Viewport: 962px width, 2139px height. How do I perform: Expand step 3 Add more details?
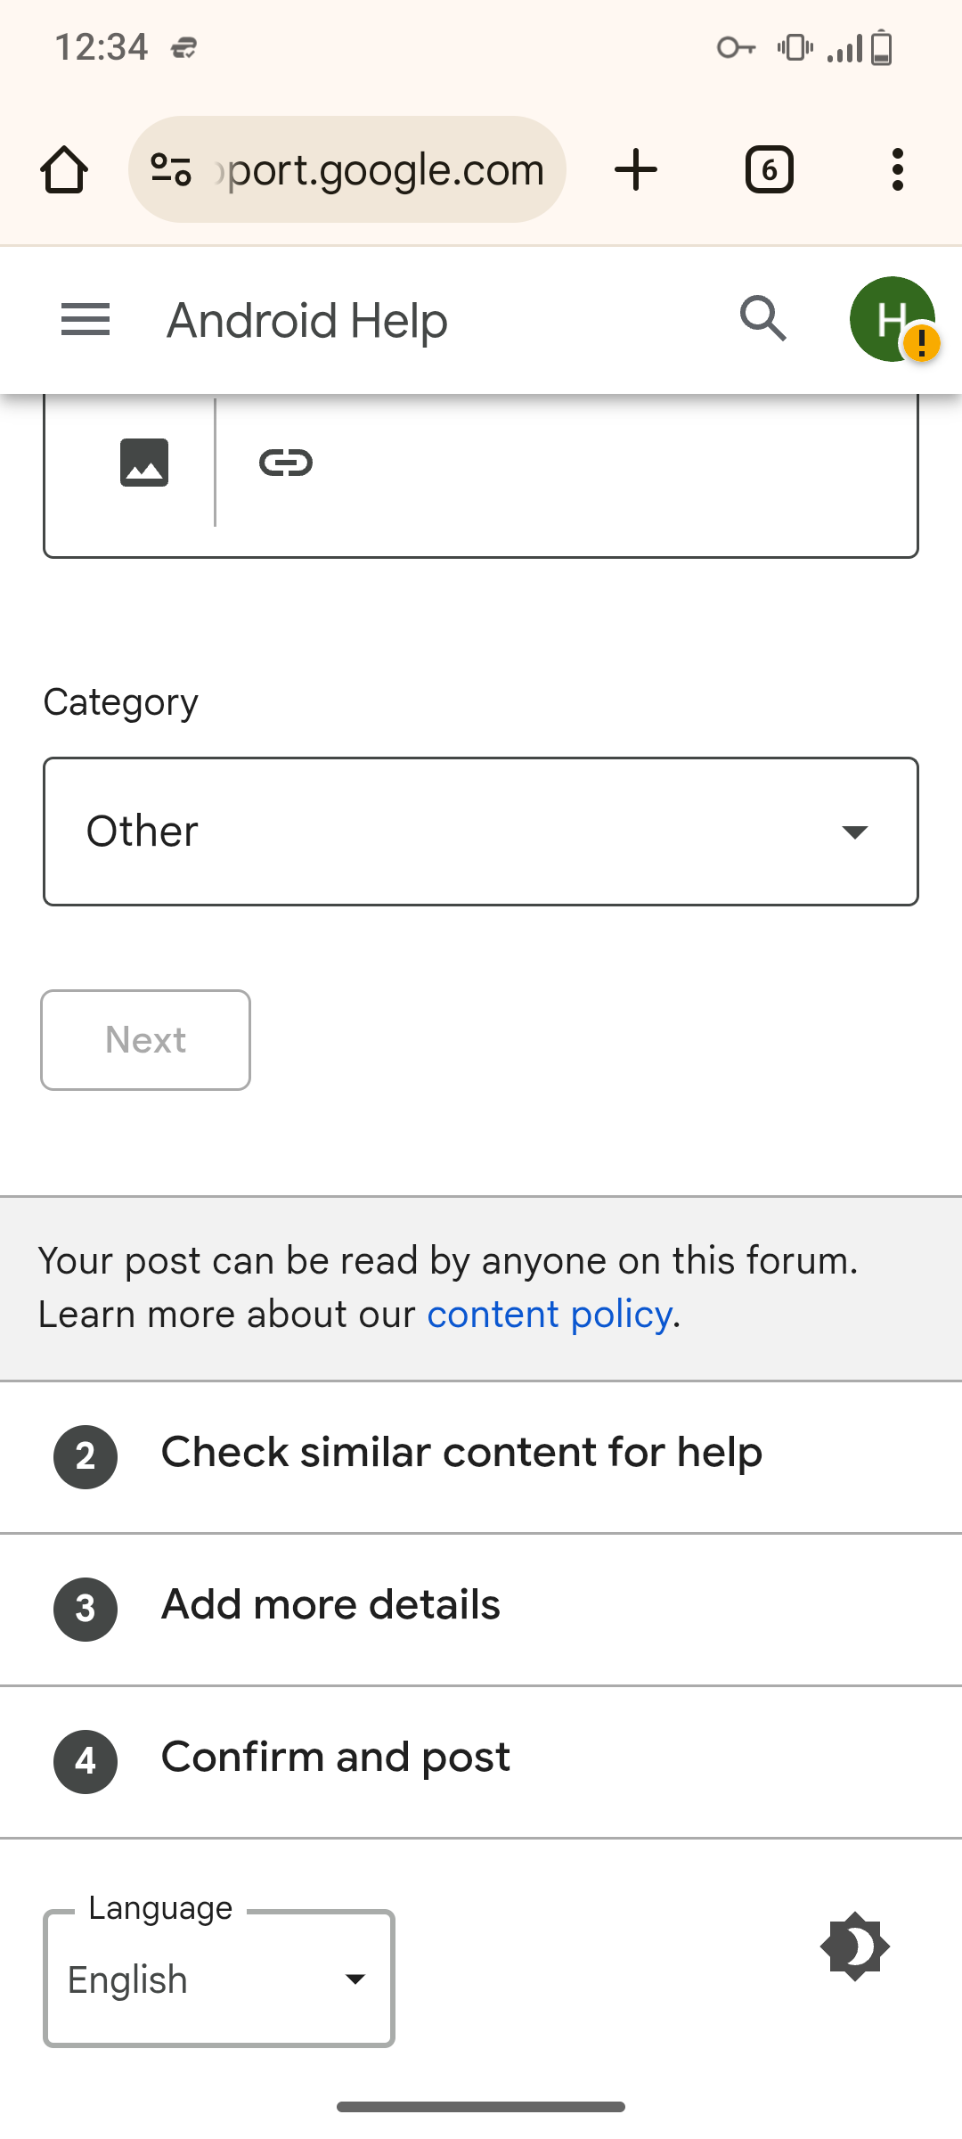(x=330, y=1606)
